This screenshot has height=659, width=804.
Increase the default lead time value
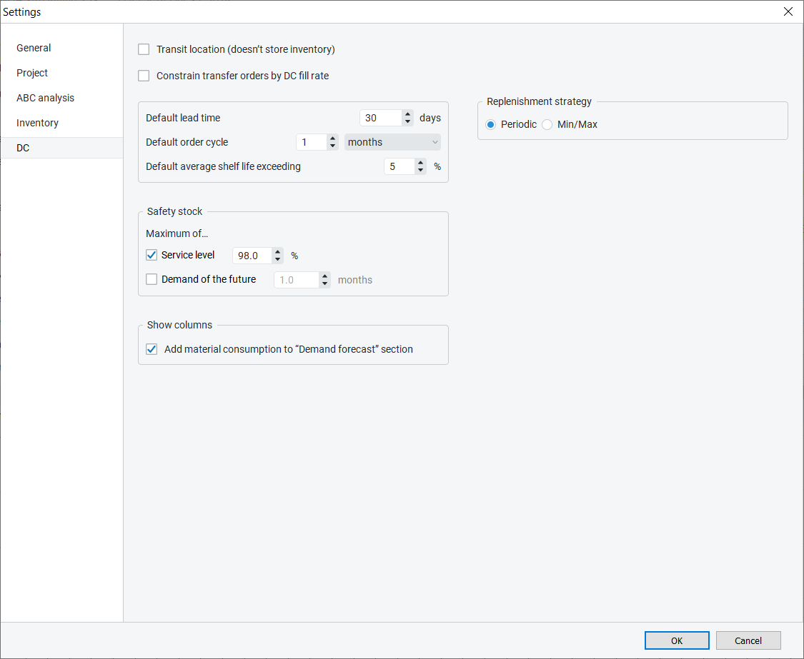pos(407,114)
